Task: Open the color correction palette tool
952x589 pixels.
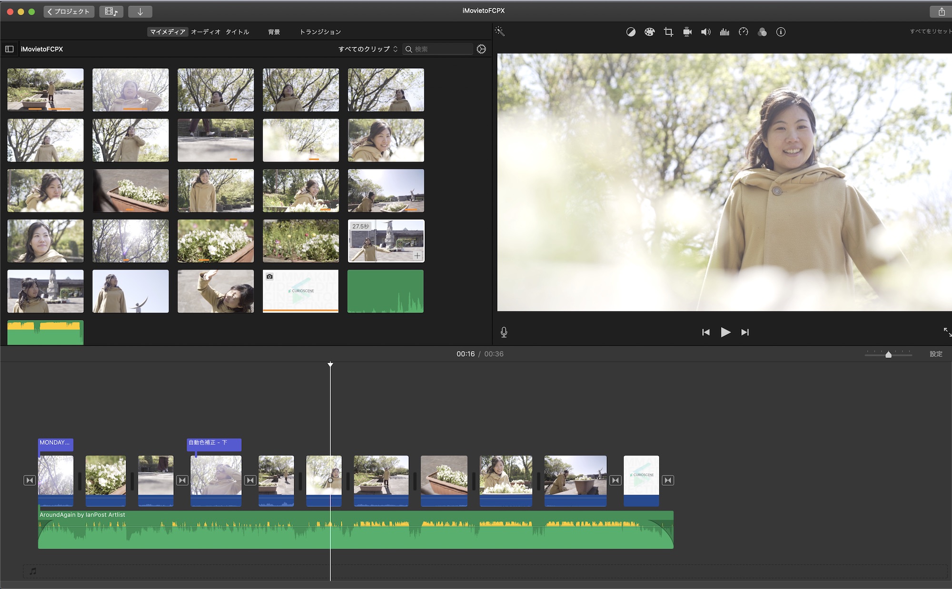Action: coord(649,32)
